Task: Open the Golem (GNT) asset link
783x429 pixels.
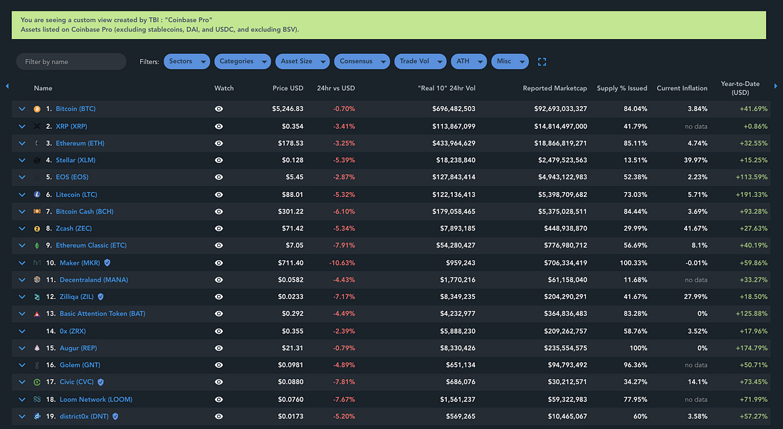Action: point(80,365)
